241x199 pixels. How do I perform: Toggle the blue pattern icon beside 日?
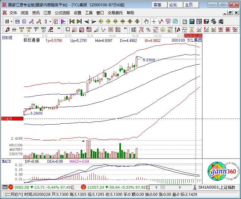point(17,21)
